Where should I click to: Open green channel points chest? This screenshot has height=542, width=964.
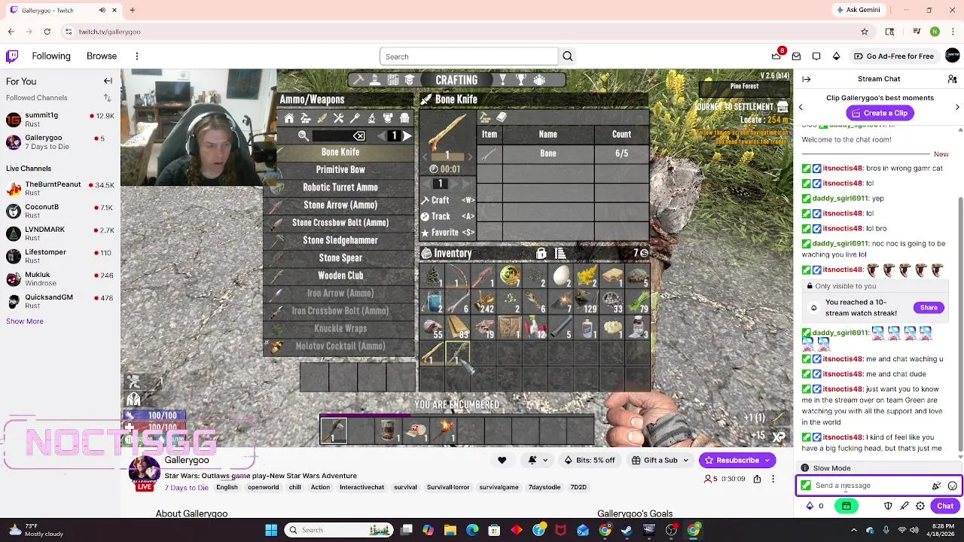point(847,506)
